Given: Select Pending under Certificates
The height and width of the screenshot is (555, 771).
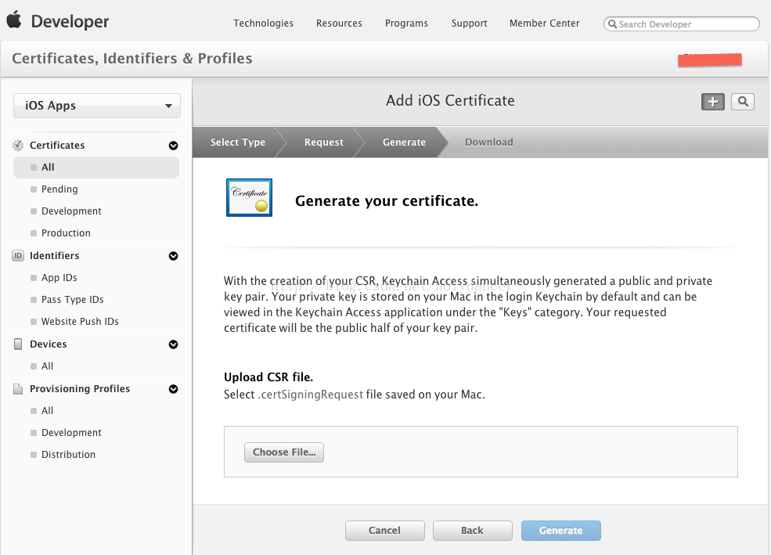Looking at the screenshot, I should click(x=59, y=189).
